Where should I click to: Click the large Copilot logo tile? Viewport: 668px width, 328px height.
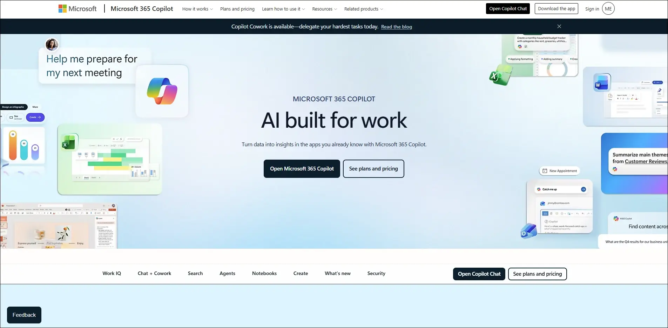click(162, 91)
